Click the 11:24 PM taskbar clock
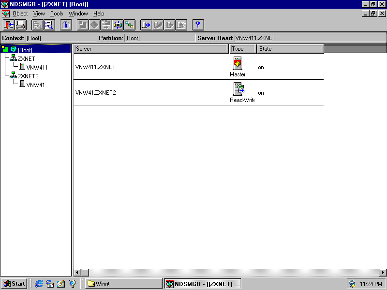387x290 pixels. click(371, 284)
